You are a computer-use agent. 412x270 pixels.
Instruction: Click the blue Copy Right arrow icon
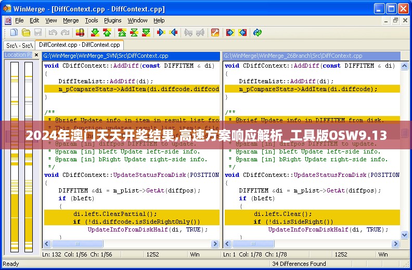pos(161,33)
